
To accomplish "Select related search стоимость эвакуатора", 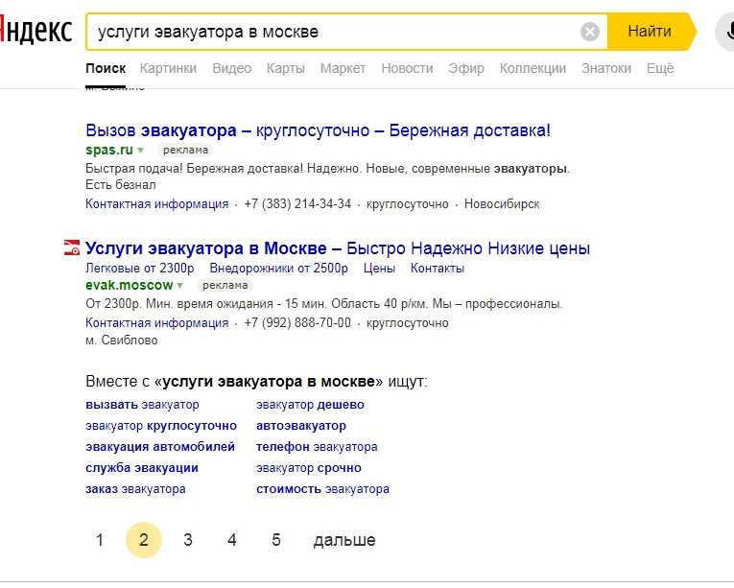I will tap(322, 489).
